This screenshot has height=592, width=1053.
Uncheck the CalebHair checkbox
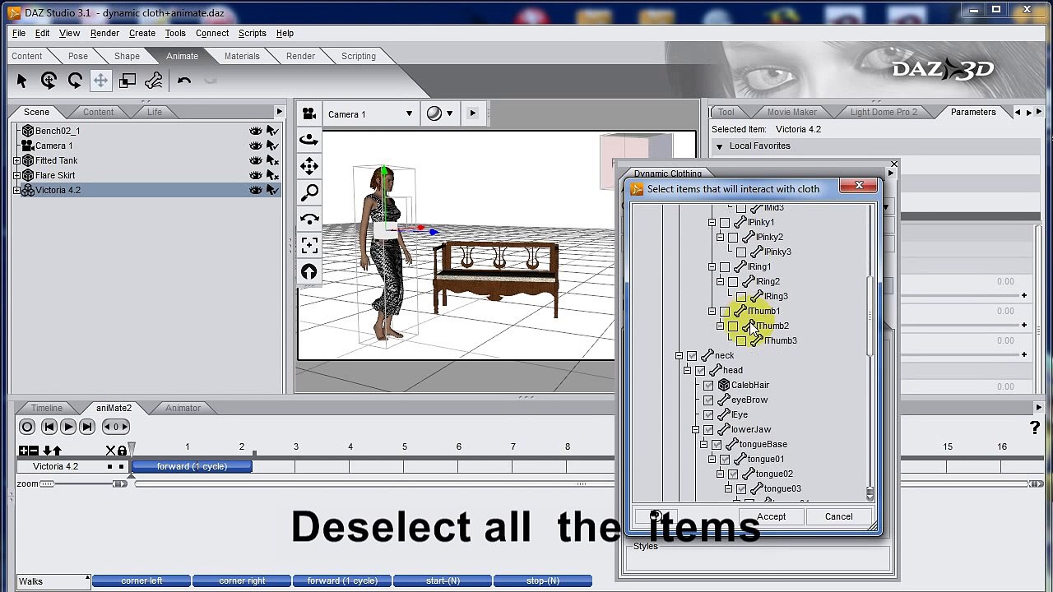coord(708,386)
